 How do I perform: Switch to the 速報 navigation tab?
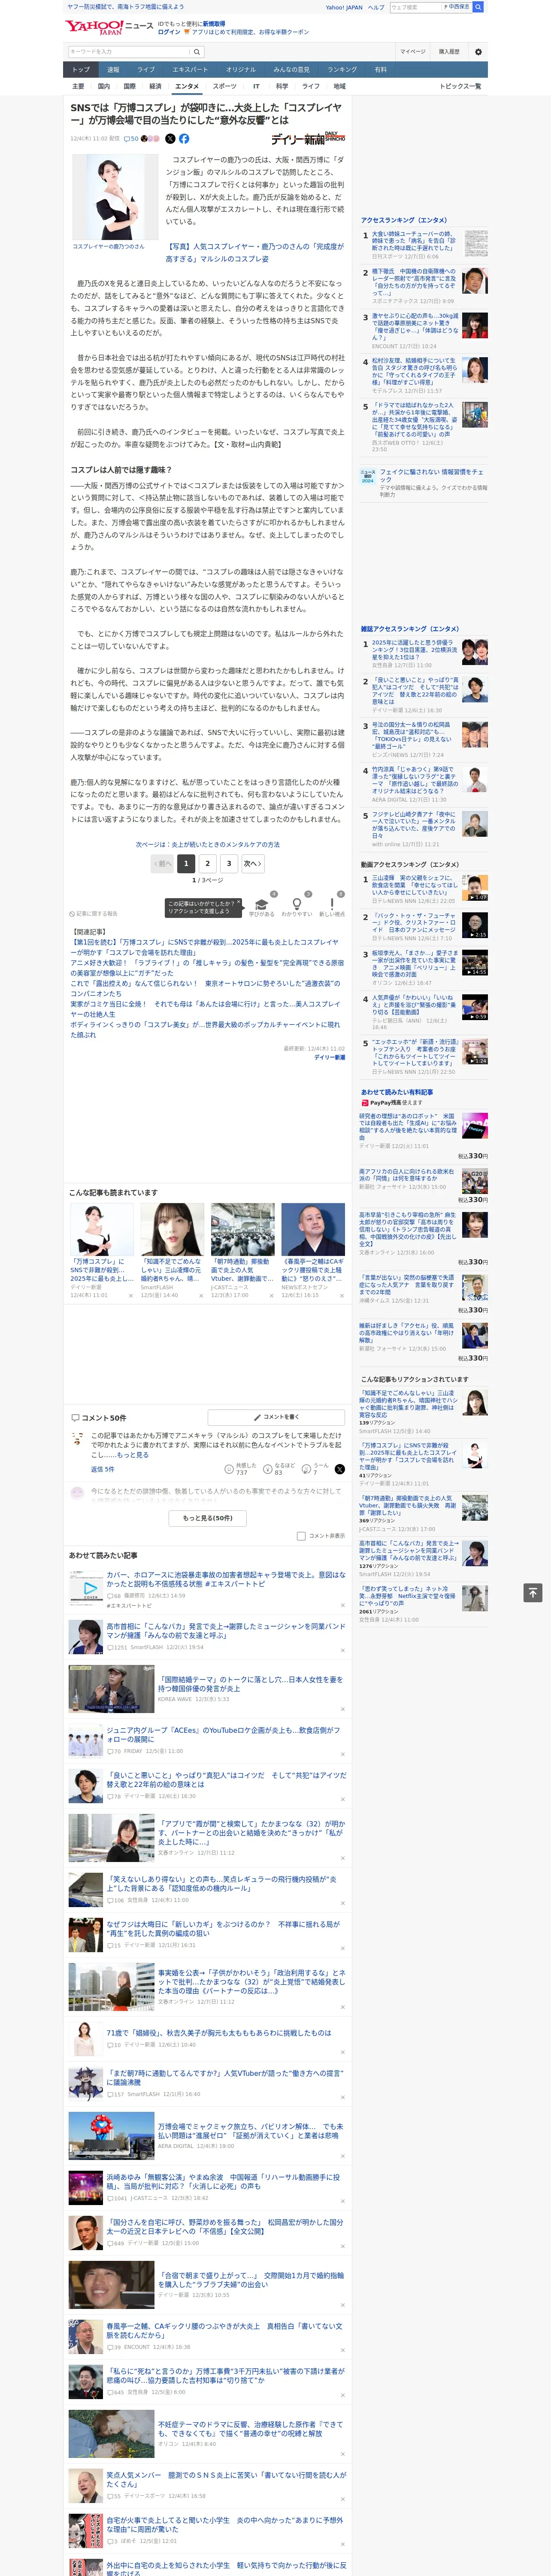[113, 70]
